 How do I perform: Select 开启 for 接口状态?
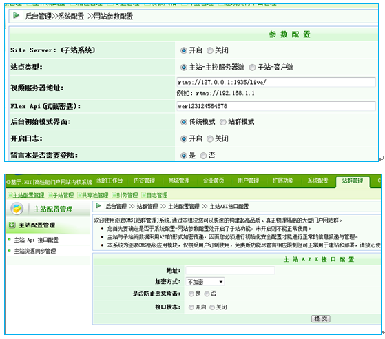191,307
